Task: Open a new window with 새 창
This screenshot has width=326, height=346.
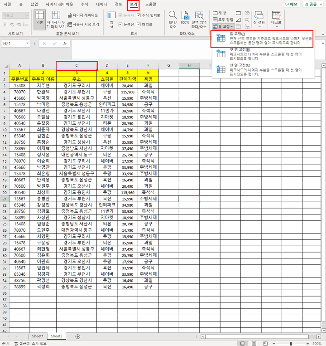Action: click(x=220, y=13)
